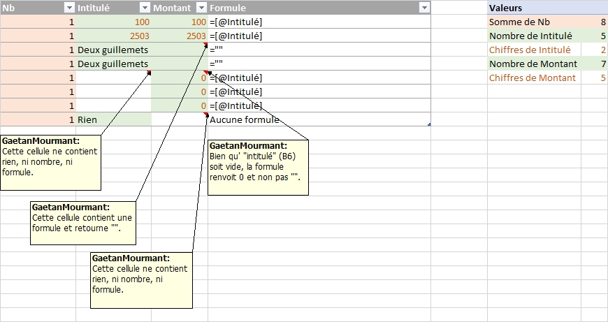Screen dimensions: 608x322
Task: Select the Nb header cell
Action: (38, 8)
